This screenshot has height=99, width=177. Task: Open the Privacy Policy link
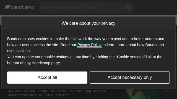point(89,45)
